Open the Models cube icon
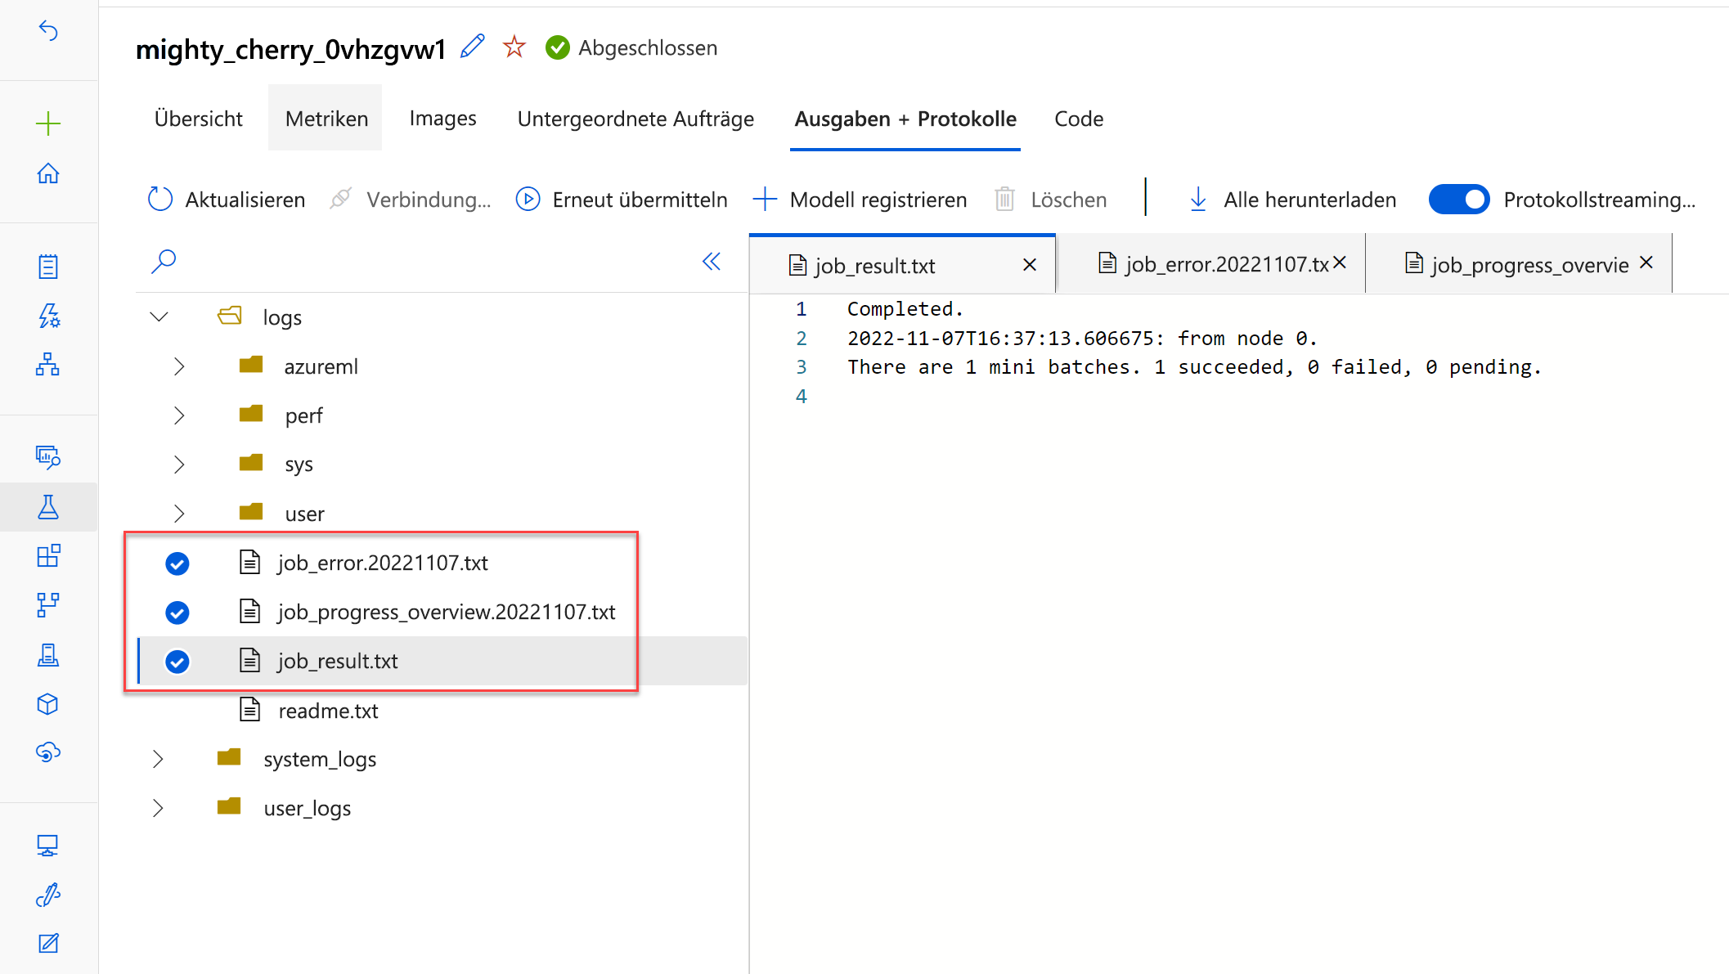This screenshot has height=974, width=1729. pos(48,703)
